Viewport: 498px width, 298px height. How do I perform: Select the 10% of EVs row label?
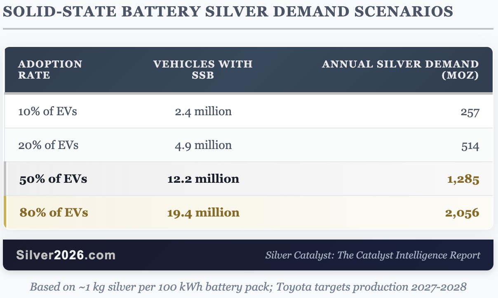pos(47,112)
